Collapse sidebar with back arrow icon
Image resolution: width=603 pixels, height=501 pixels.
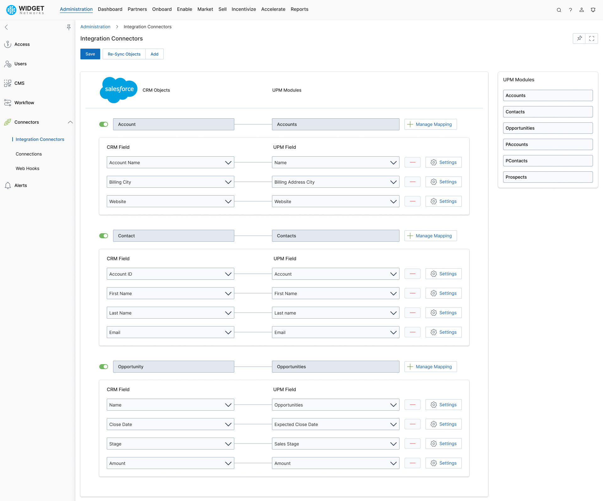tap(6, 27)
